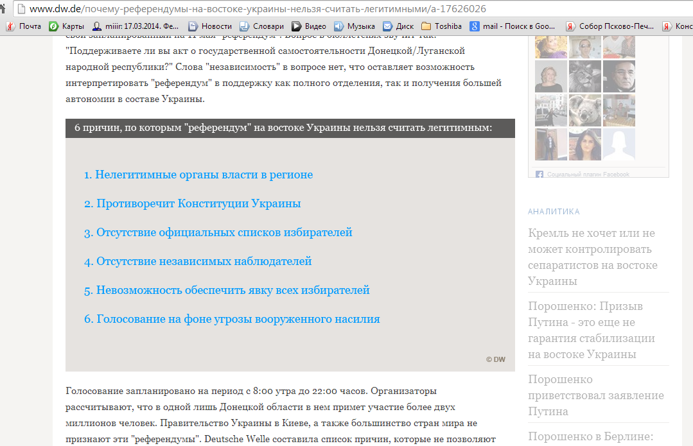The width and height of the screenshot is (693, 446).
Task: Open article Порошенко: Призыв Путина - это еще не гарантия
Action: coord(592,330)
